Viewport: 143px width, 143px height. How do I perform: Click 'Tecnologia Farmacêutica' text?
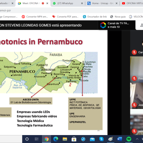35,126
